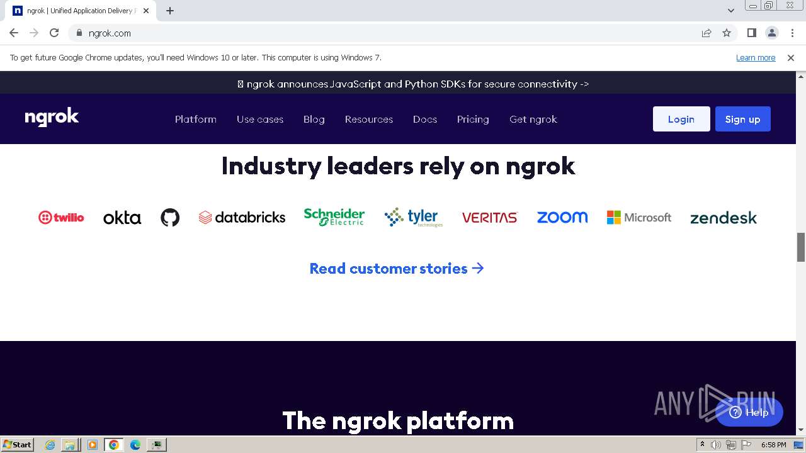The width and height of the screenshot is (806, 453).
Task: Dismiss the Chrome update notification bar
Action: 791,57
